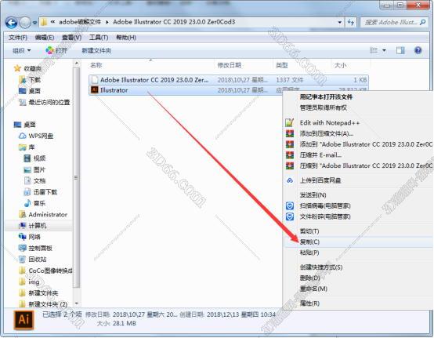Toggle the preview pane icon
The width and height of the screenshot is (434, 338).
(x=400, y=50)
